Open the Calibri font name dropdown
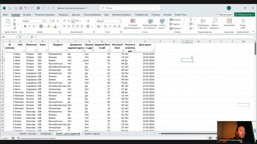 (43, 21)
